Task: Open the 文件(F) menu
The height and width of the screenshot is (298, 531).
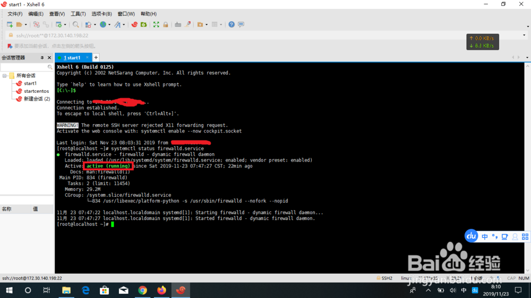Action: coord(15,14)
